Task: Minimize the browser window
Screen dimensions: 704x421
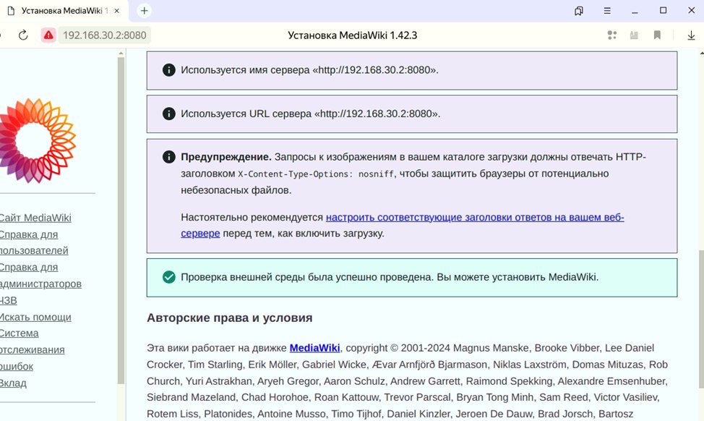Action: coord(635,11)
